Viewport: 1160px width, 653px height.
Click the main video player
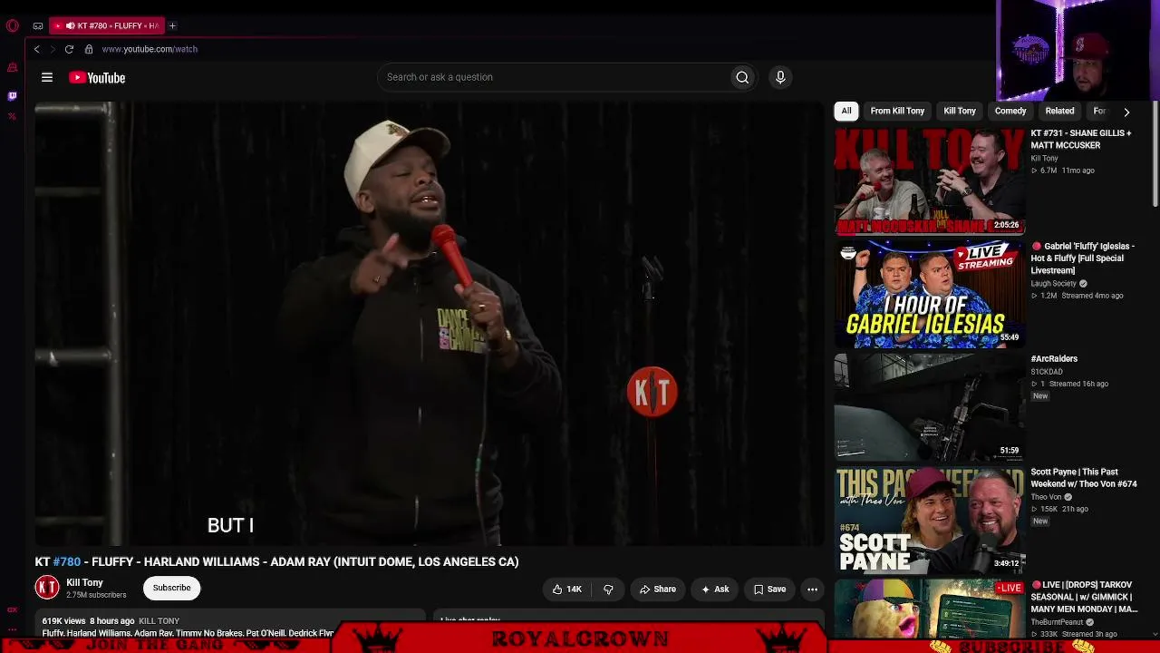coord(430,324)
